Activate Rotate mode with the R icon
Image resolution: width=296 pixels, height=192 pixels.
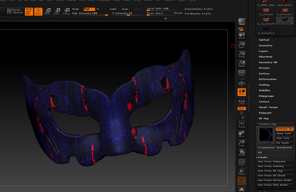[x=66, y=11]
